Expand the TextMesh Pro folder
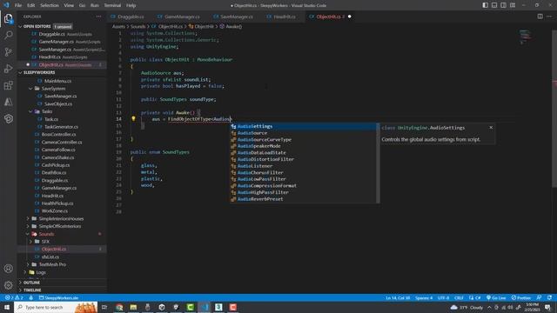 [28, 264]
